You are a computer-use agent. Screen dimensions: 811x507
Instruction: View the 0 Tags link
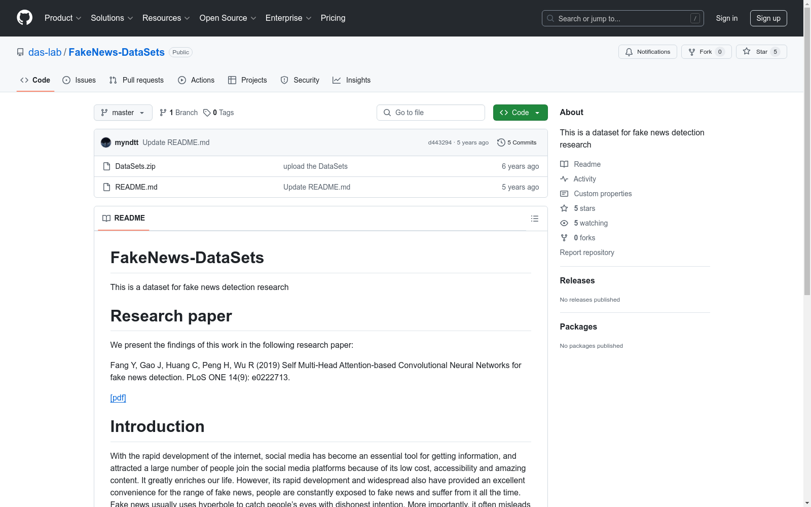(218, 113)
